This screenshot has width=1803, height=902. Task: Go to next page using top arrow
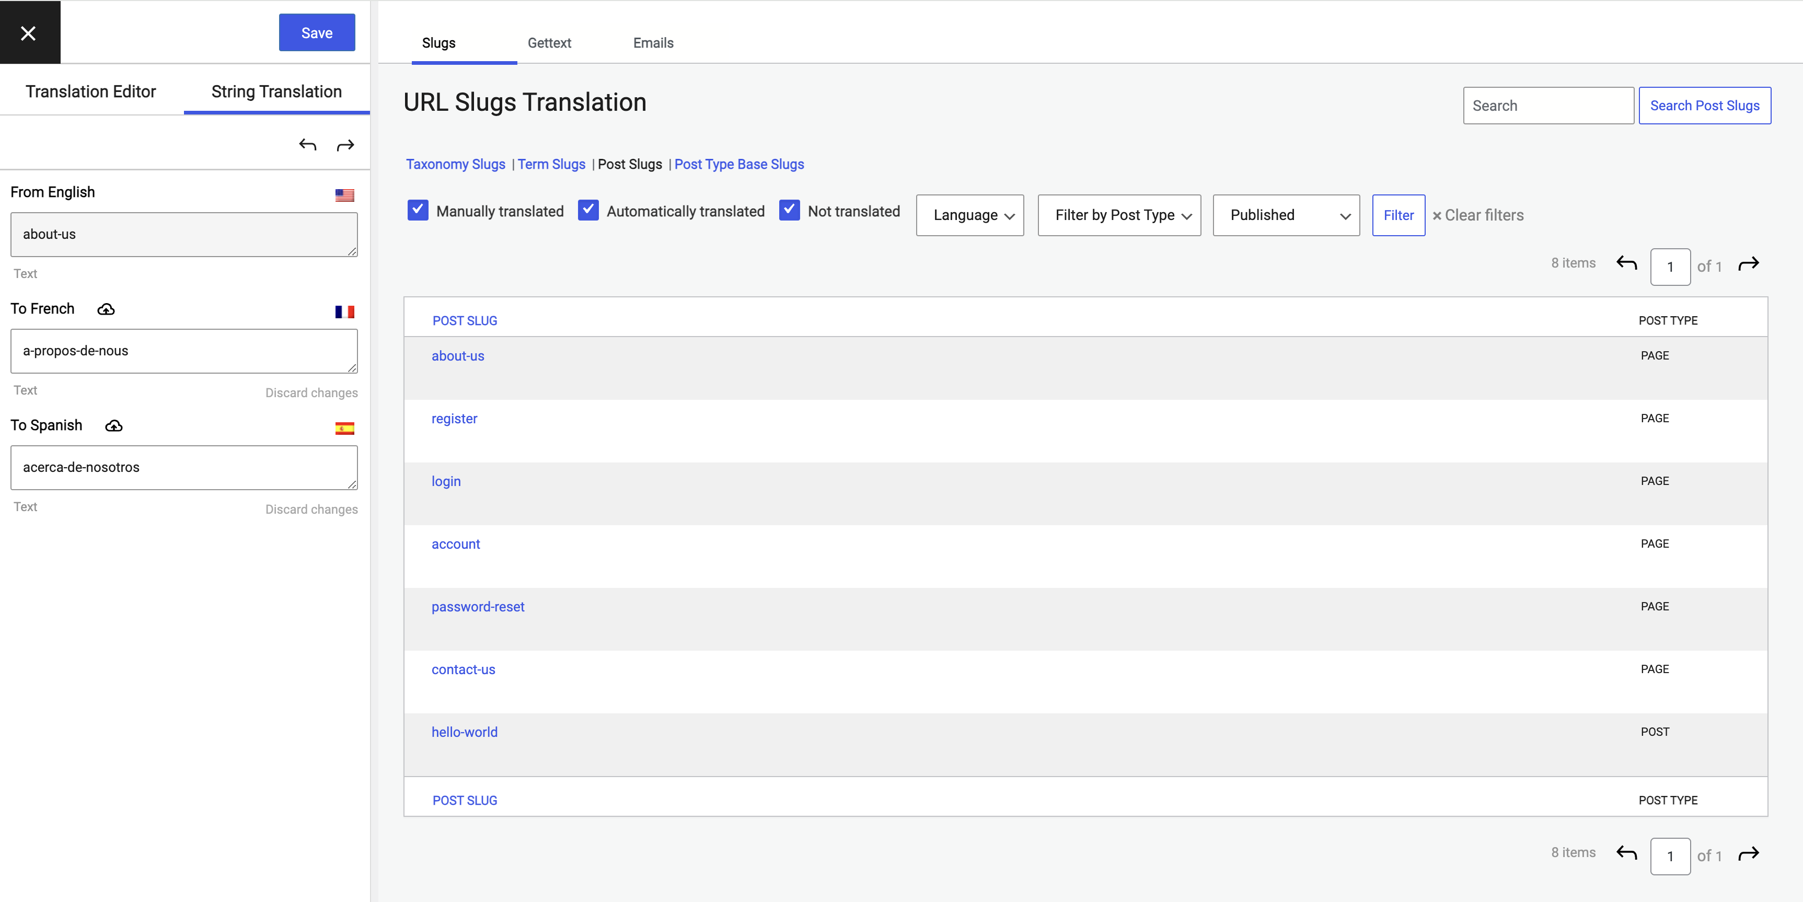1749,264
